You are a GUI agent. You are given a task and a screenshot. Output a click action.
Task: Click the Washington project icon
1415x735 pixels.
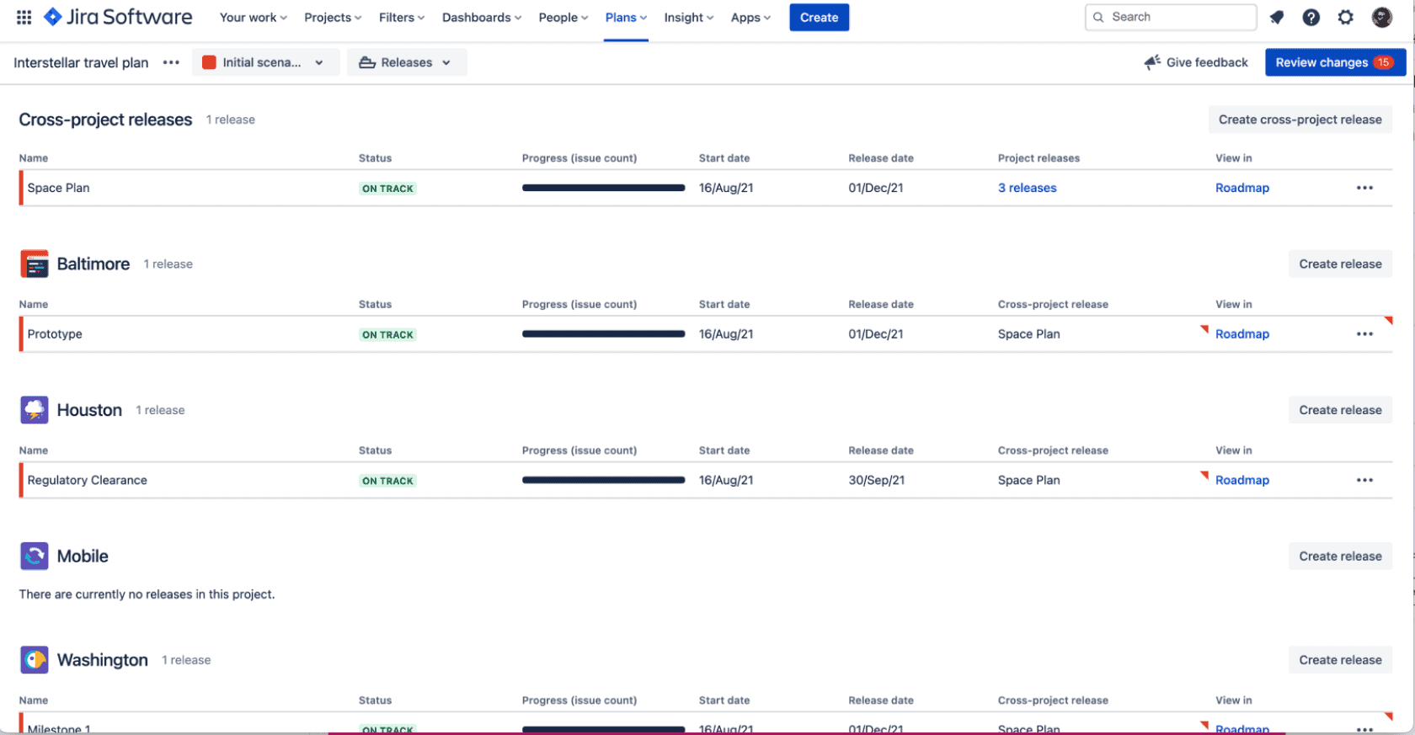click(x=35, y=660)
